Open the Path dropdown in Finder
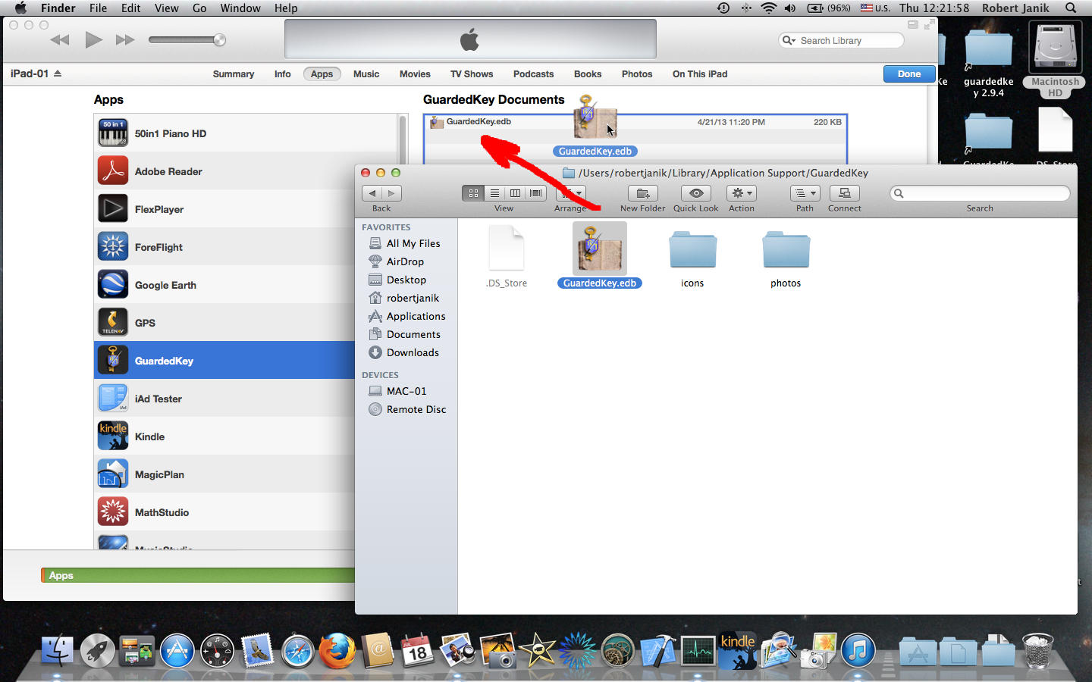 click(x=805, y=193)
